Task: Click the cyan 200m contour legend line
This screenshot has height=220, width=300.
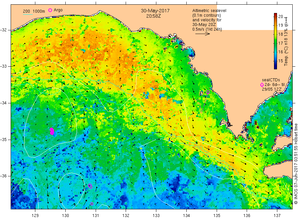Action: 28,14
